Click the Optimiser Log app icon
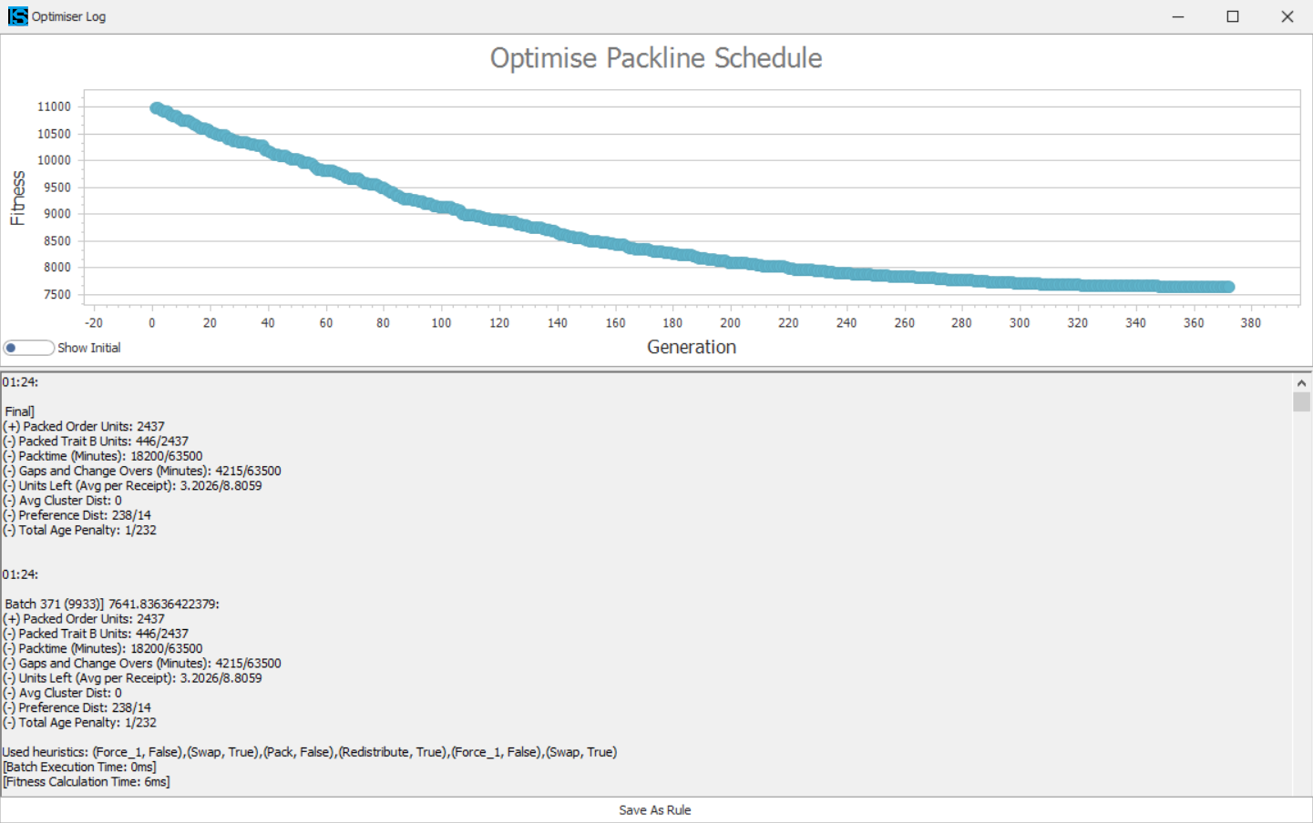The height and width of the screenshot is (823, 1313). 17,16
